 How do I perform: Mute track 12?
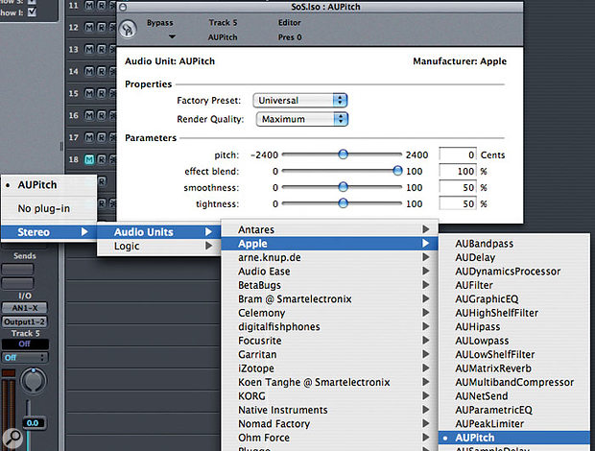coord(89,27)
